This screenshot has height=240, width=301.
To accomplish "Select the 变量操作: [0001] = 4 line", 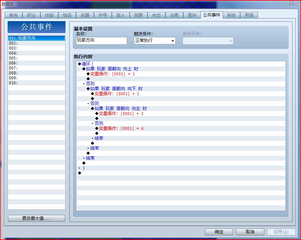I will [181, 128].
